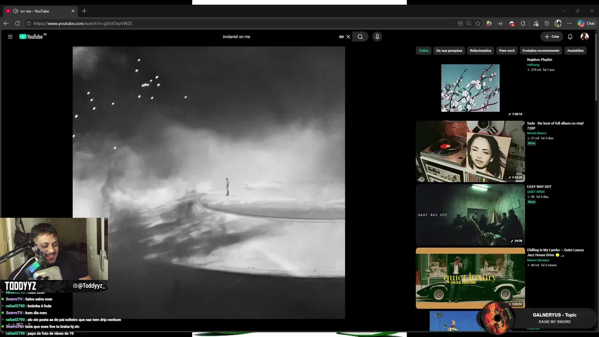Start voice search with the microphone

click(x=377, y=37)
